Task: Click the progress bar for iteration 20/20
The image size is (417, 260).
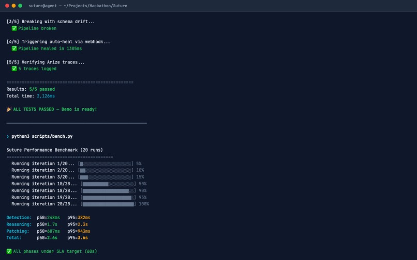Action: click(x=108, y=204)
